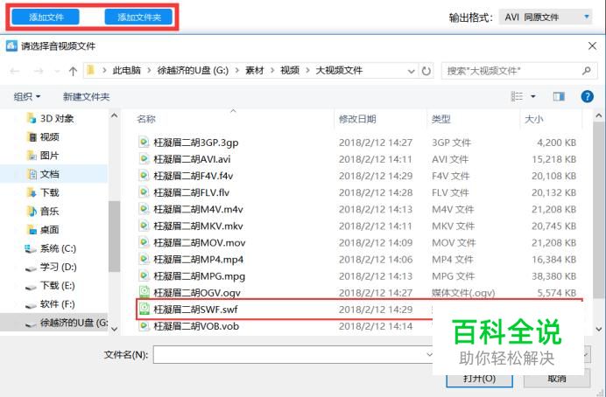Go up one folder level
Screen dimensions: 606x397
point(73,71)
